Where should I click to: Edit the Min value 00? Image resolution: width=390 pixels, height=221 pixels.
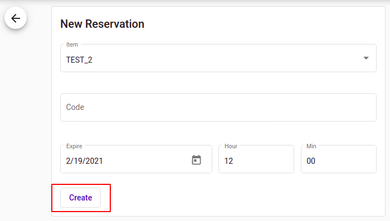click(x=311, y=161)
